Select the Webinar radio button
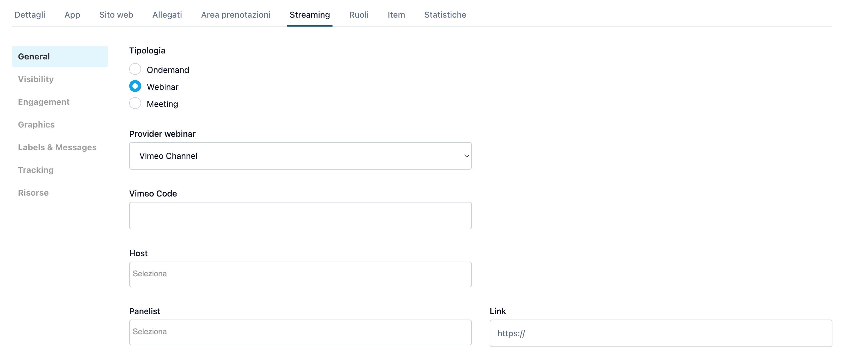 pyautogui.click(x=135, y=86)
